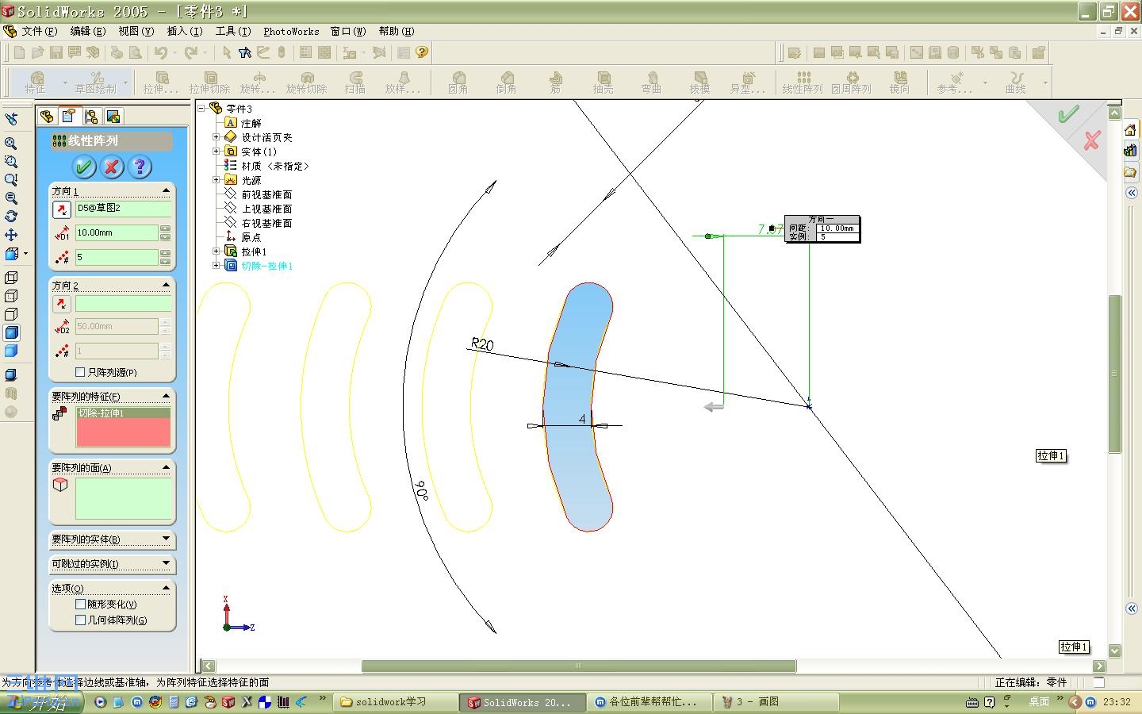Select Zoom to Fit tool
1142x714 pixels.
[11, 144]
